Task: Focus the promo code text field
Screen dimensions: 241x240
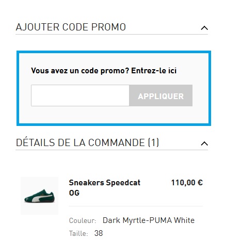Action: (x=80, y=95)
